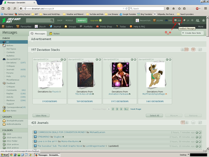Click the DeviantArt search input field
The image size is (209, 157).
tap(38, 20)
